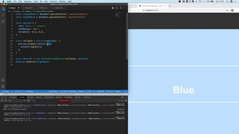239x134 pixels.
Task: Open errors and warnings count in status bar
Action: click(18, 91)
